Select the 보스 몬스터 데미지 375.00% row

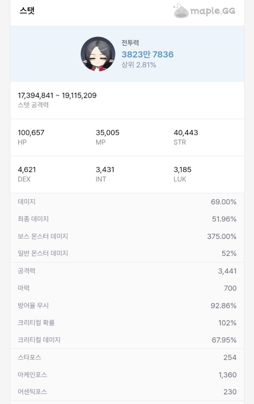tap(127, 236)
